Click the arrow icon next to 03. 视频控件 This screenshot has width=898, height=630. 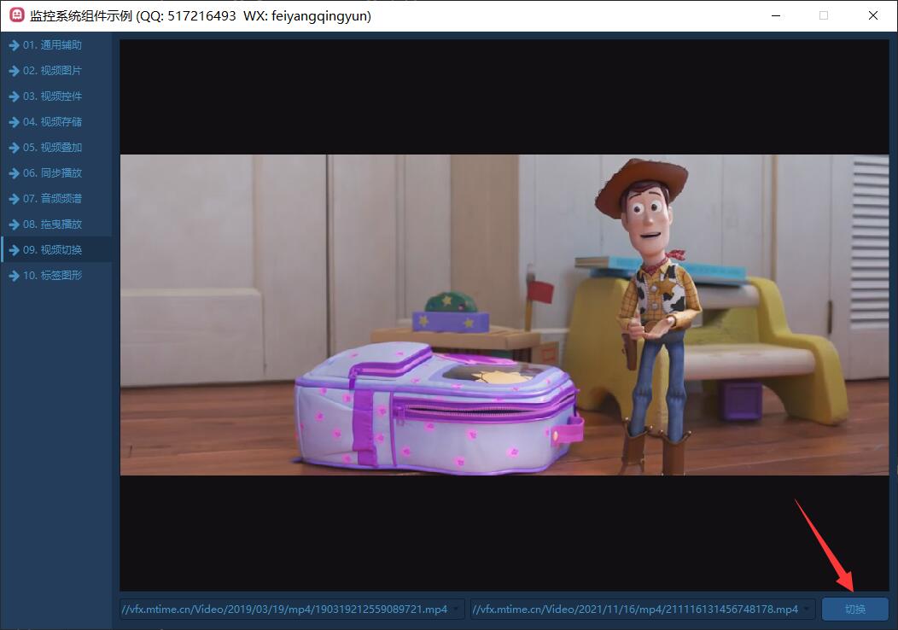point(14,96)
